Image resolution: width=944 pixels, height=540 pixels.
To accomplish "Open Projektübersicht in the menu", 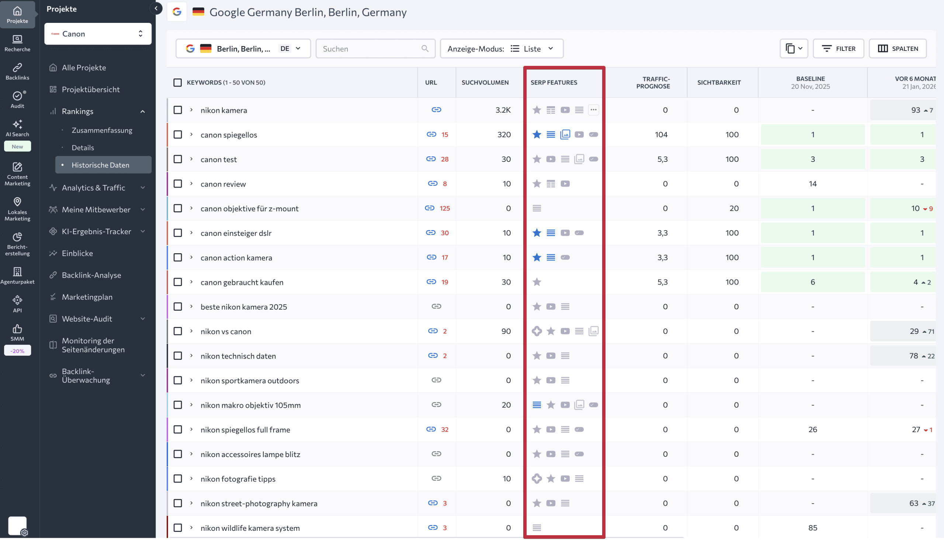I will coord(91,89).
